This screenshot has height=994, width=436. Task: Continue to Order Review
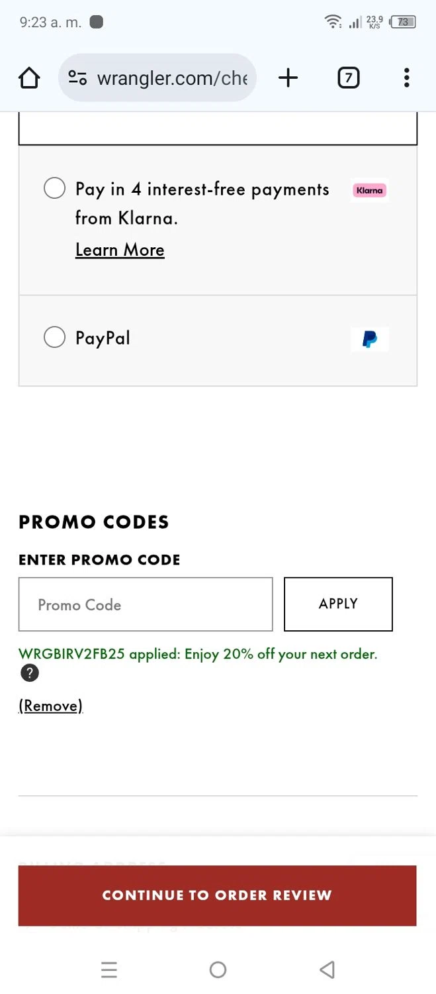coord(217,895)
